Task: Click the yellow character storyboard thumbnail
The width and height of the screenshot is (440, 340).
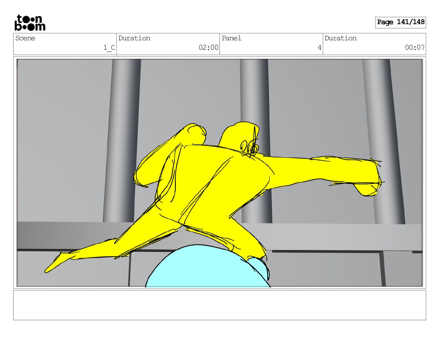Action: (x=219, y=172)
